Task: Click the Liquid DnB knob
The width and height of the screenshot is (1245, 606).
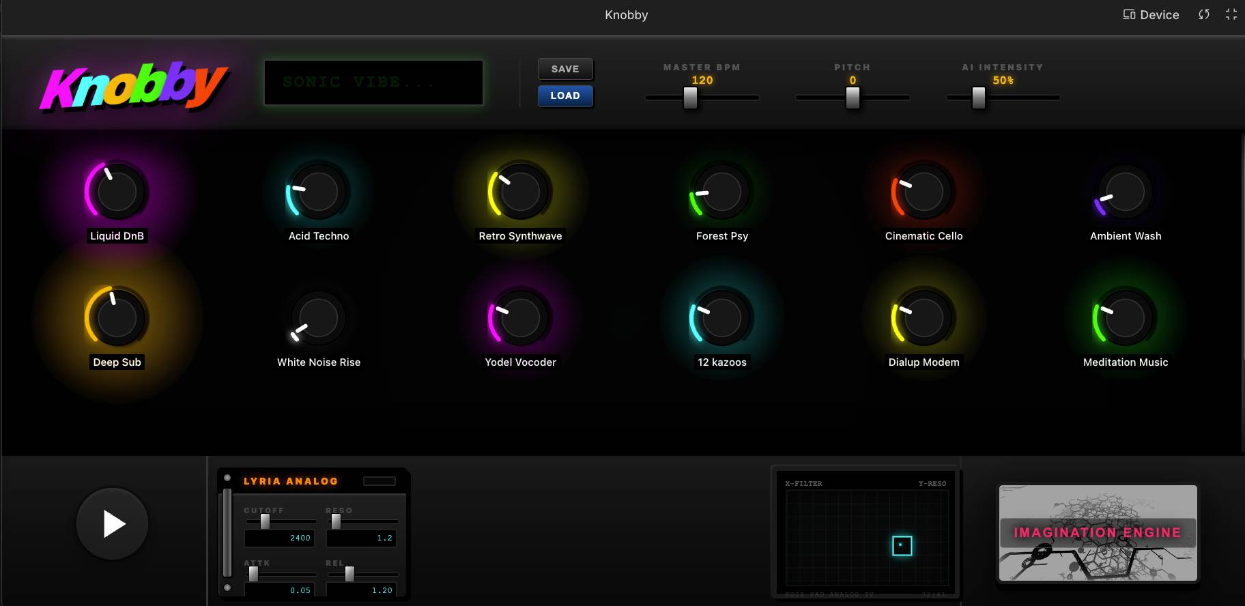Action: coord(117,192)
